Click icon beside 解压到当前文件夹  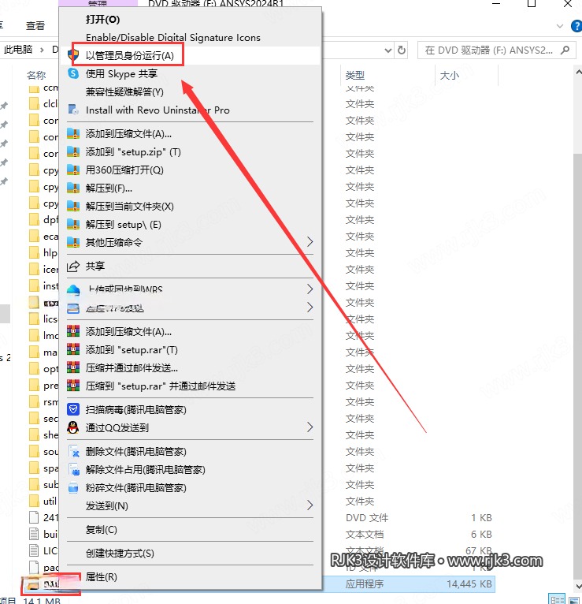pos(73,206)
